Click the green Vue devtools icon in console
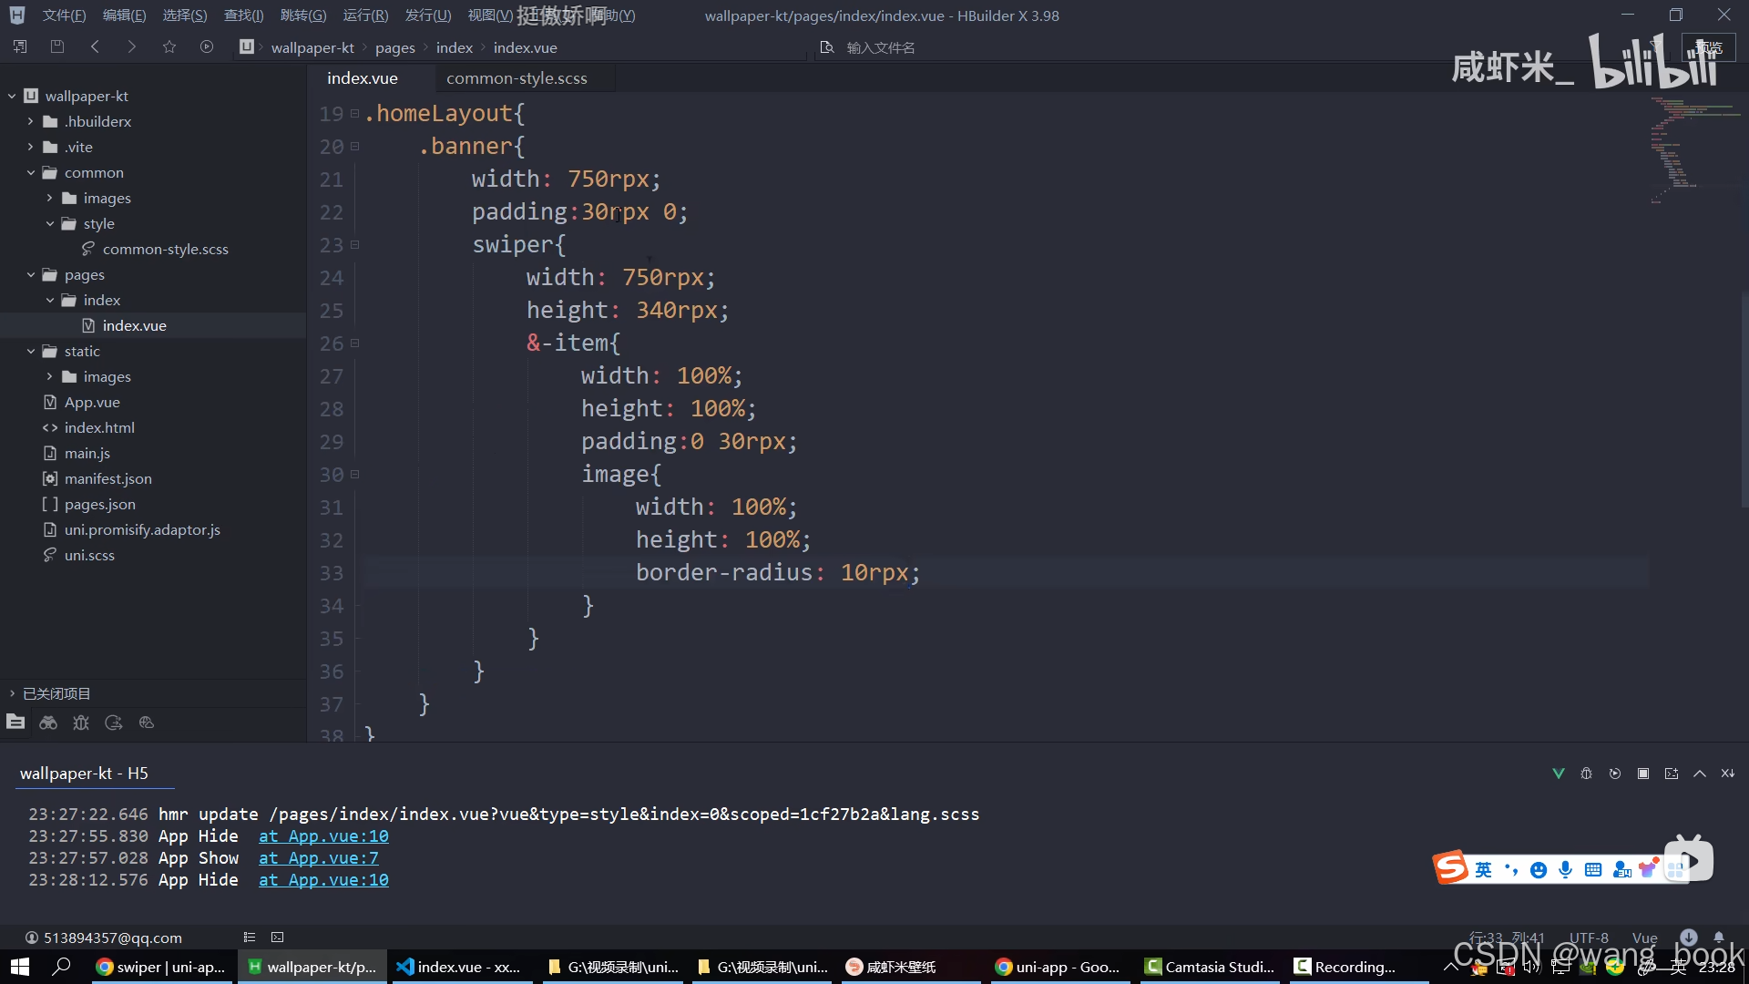Screen dimensions: 1749x984 pyautogui.click(x=1559, y=774)
